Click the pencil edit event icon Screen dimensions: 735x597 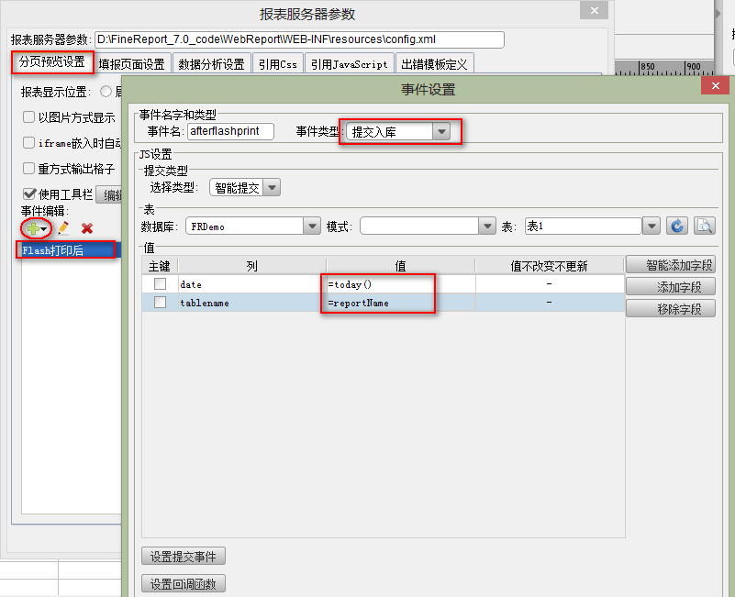pos(63,228)
